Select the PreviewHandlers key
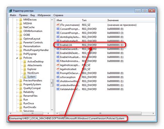This screenshot has height=129, width=164. (x=33, y=80)
